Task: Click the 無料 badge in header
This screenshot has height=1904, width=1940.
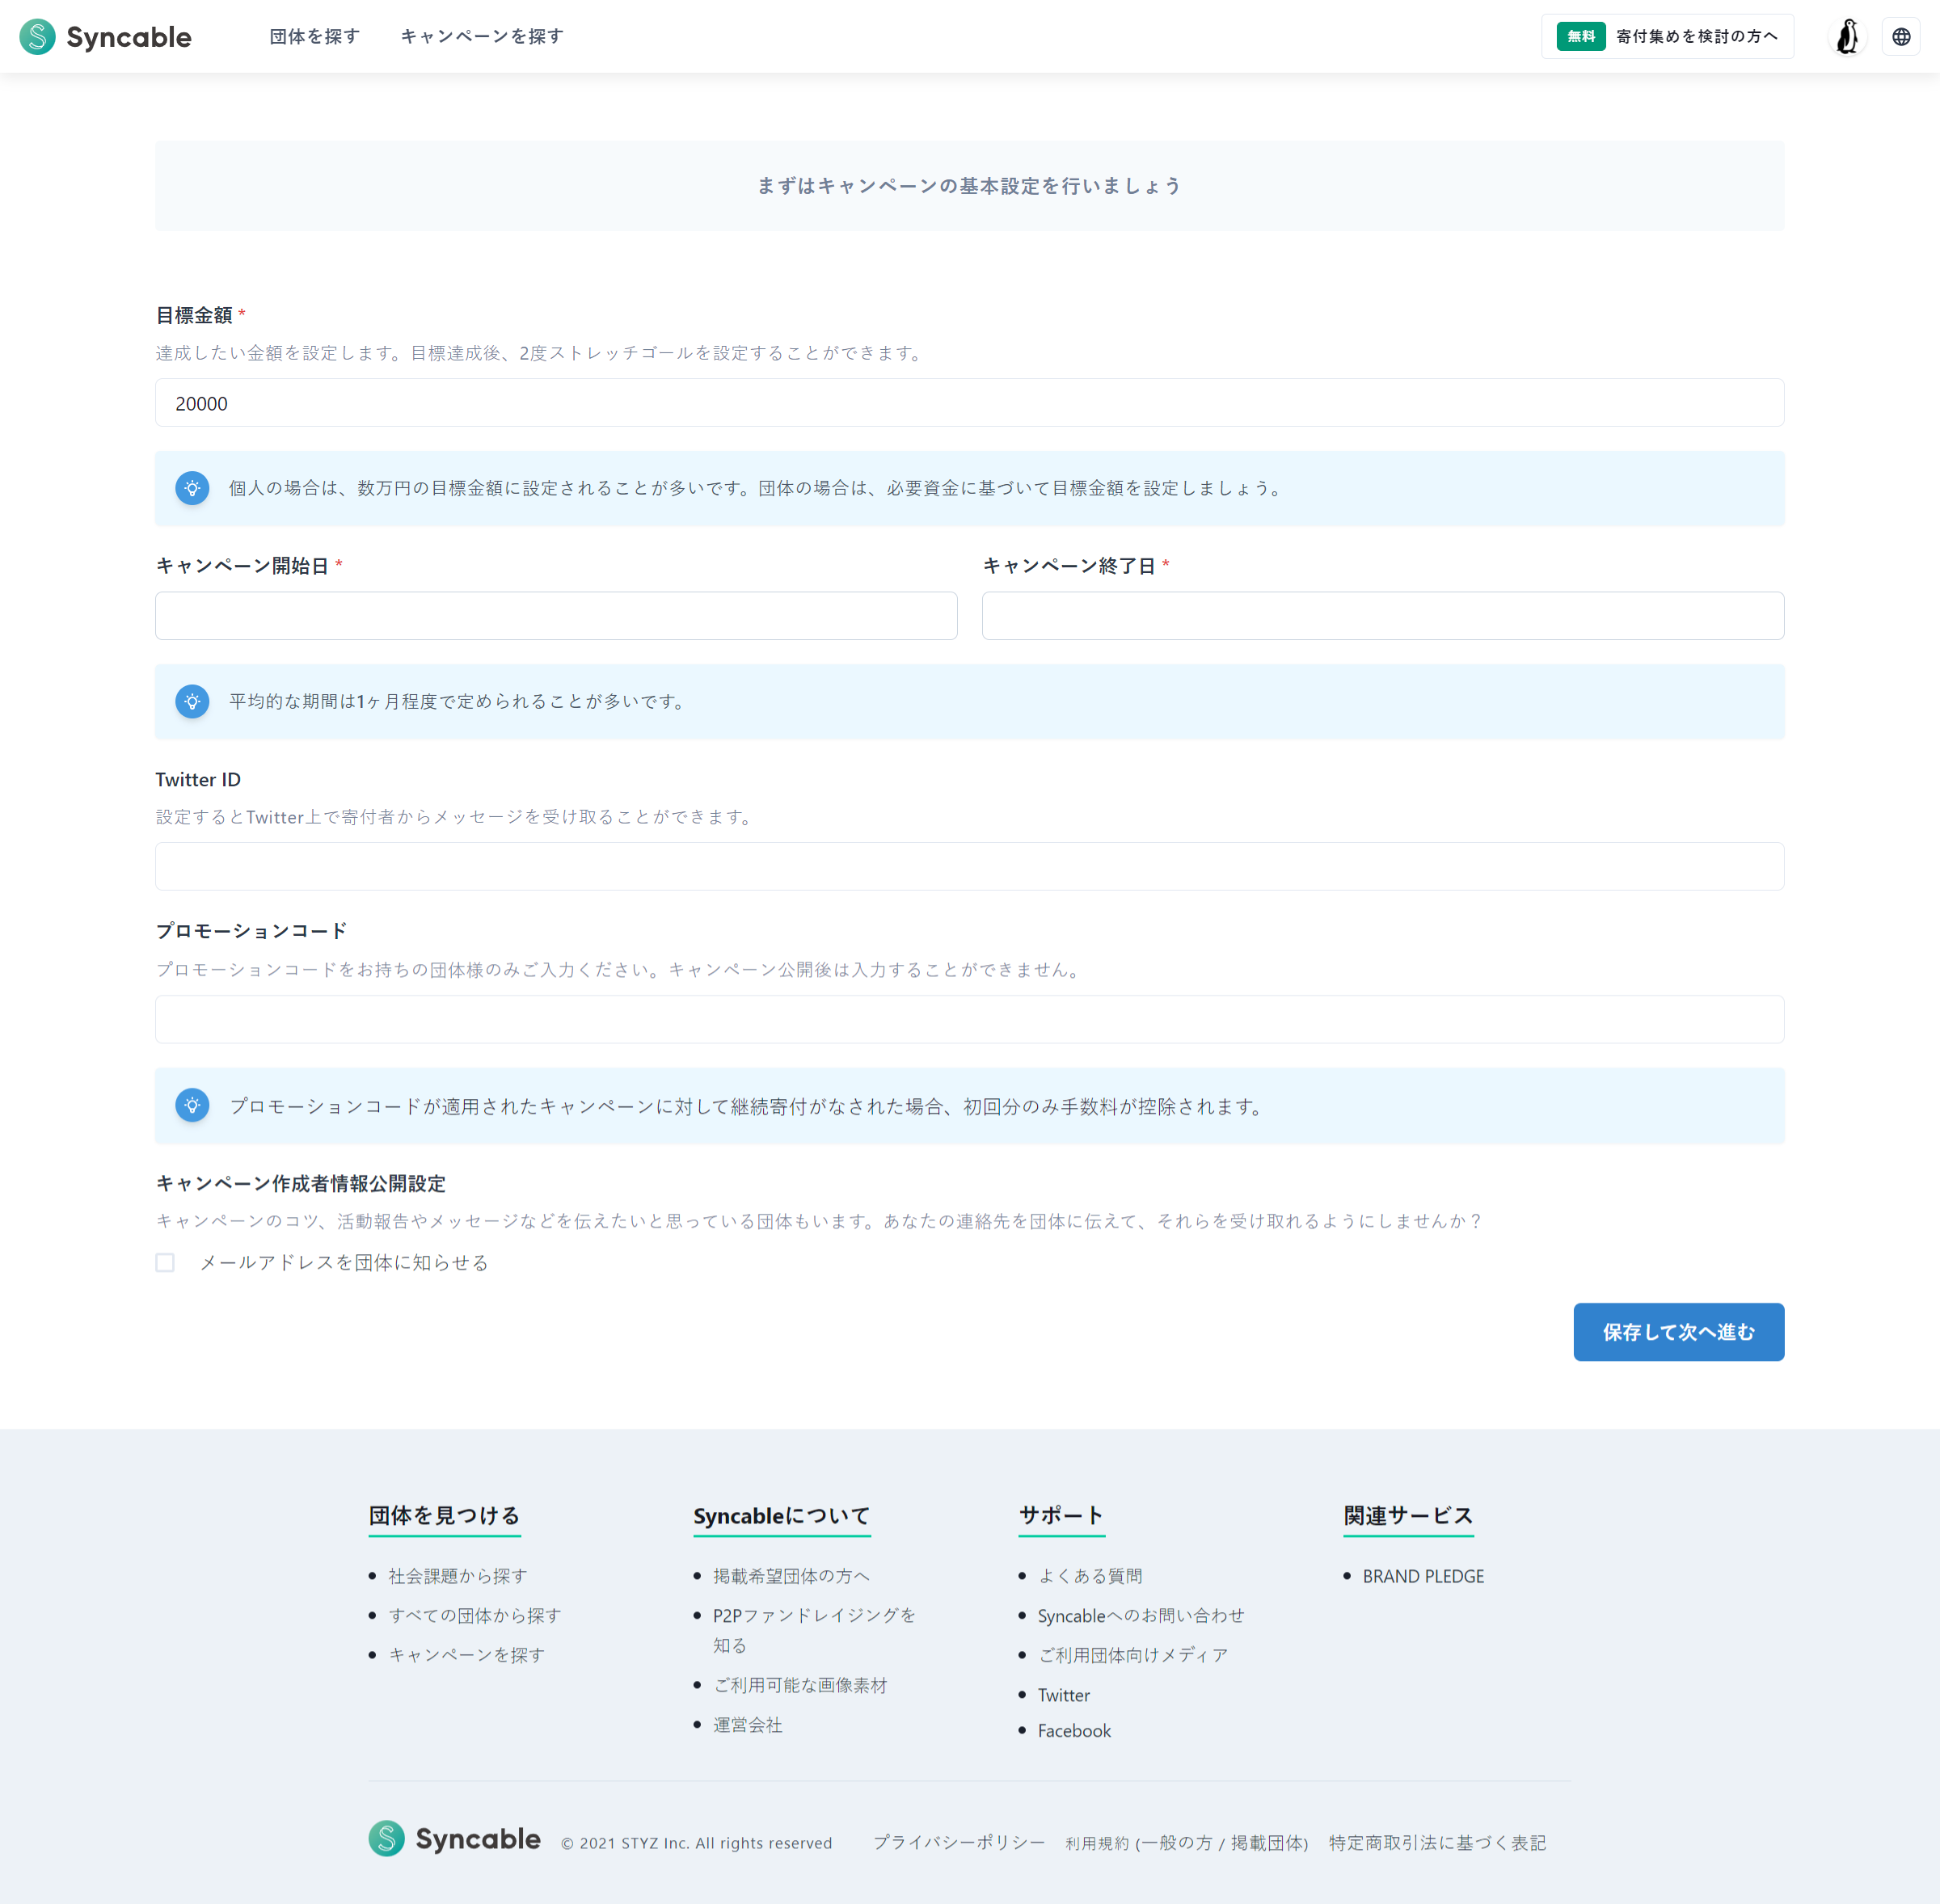Action: point(1580,37)
